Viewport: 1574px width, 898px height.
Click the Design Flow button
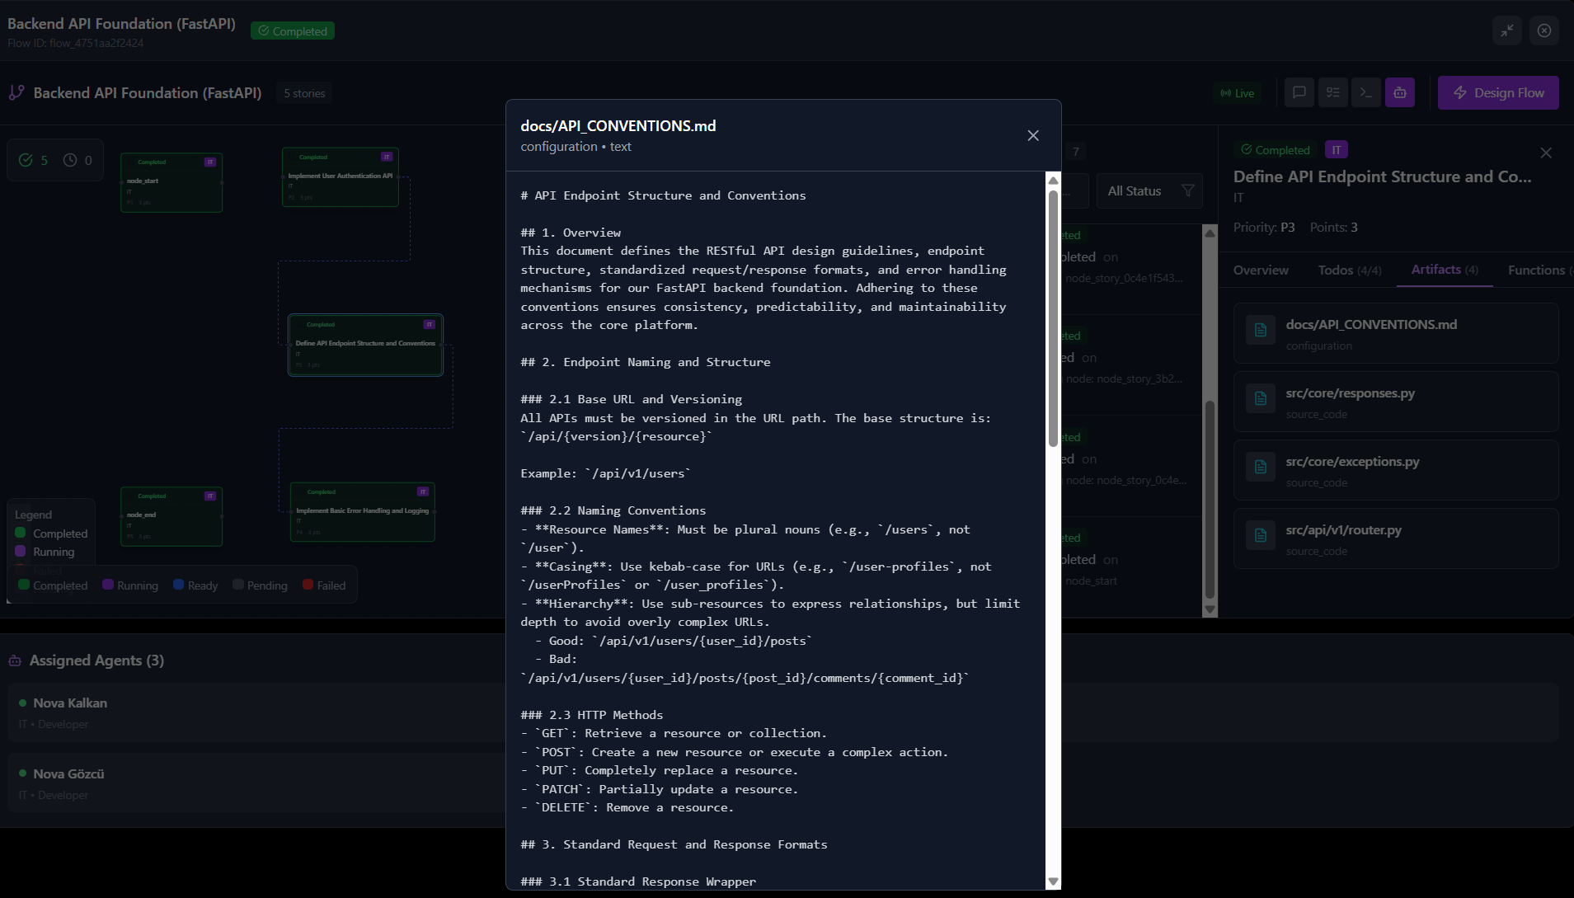click(x=1498, y=93)
